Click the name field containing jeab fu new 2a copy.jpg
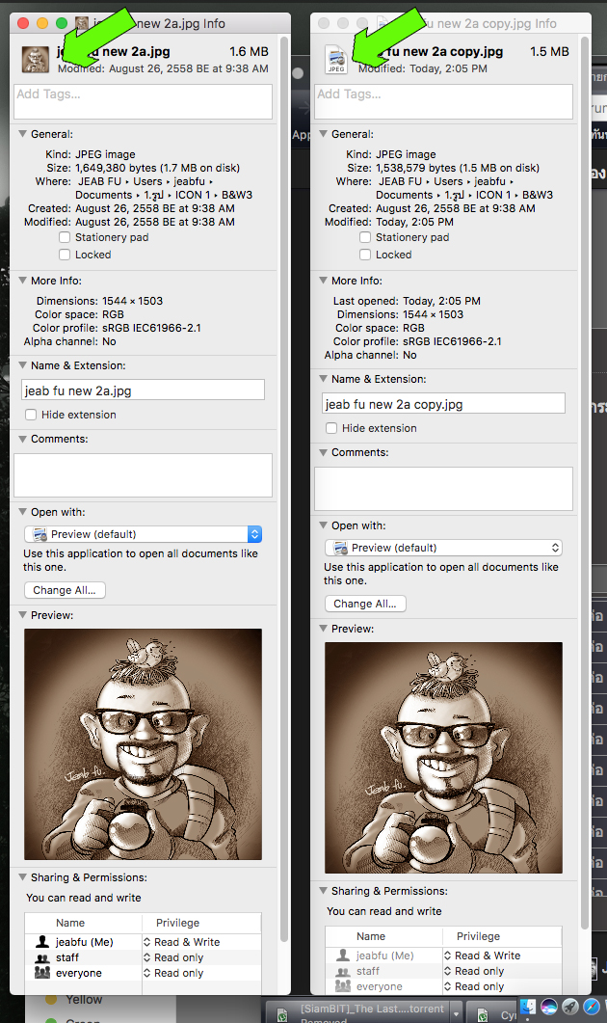The image size is (607, 1023). pyautogui.click(x=443, y=404)
